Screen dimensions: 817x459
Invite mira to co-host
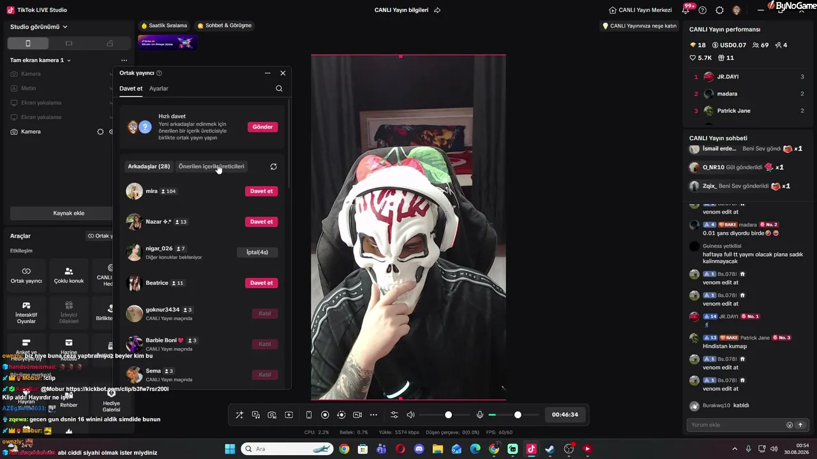(x=261, y=191)
